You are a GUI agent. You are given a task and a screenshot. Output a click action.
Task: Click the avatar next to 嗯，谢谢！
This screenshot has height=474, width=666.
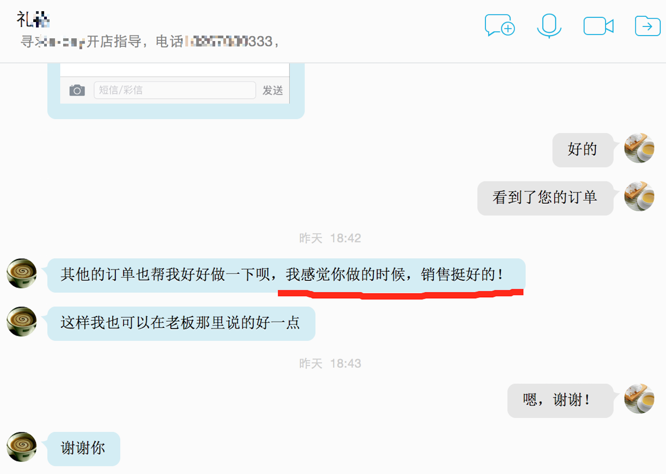(x=639, y=399)
